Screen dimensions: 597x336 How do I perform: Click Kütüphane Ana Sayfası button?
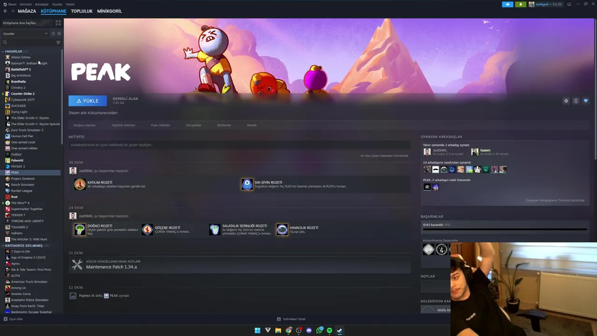click(27, 23)
